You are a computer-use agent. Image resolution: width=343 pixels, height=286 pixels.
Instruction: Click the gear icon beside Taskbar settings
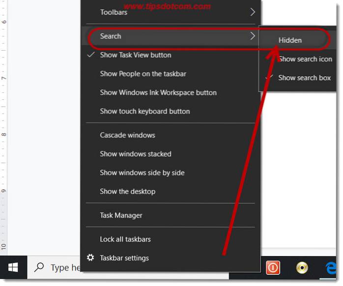(x=90, y=258)
